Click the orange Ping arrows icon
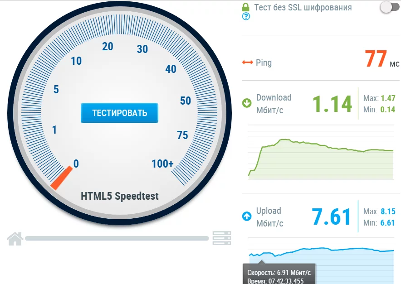The image size is (401, 284). [248, 63]
